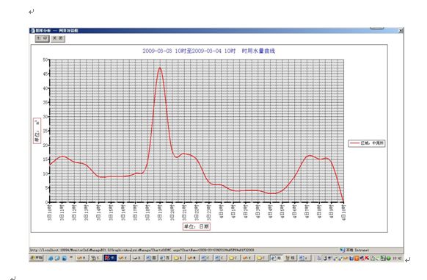This screenshot has width=427, height=280.
Task: Click the show desktop quick launch icon
Action: click(57, 258)
